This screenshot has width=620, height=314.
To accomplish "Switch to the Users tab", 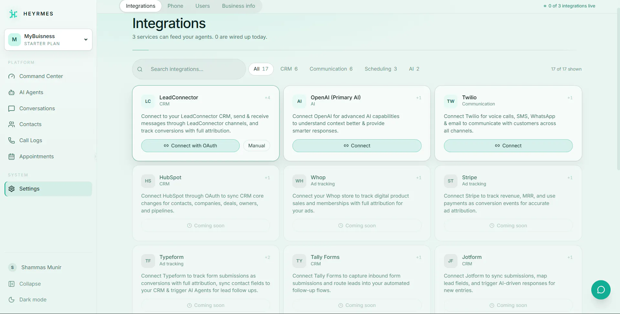I will (x=203, y=6).
